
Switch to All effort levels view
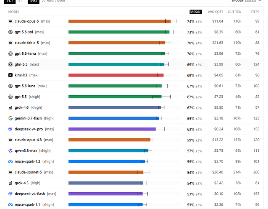click(x=54, y=1)
